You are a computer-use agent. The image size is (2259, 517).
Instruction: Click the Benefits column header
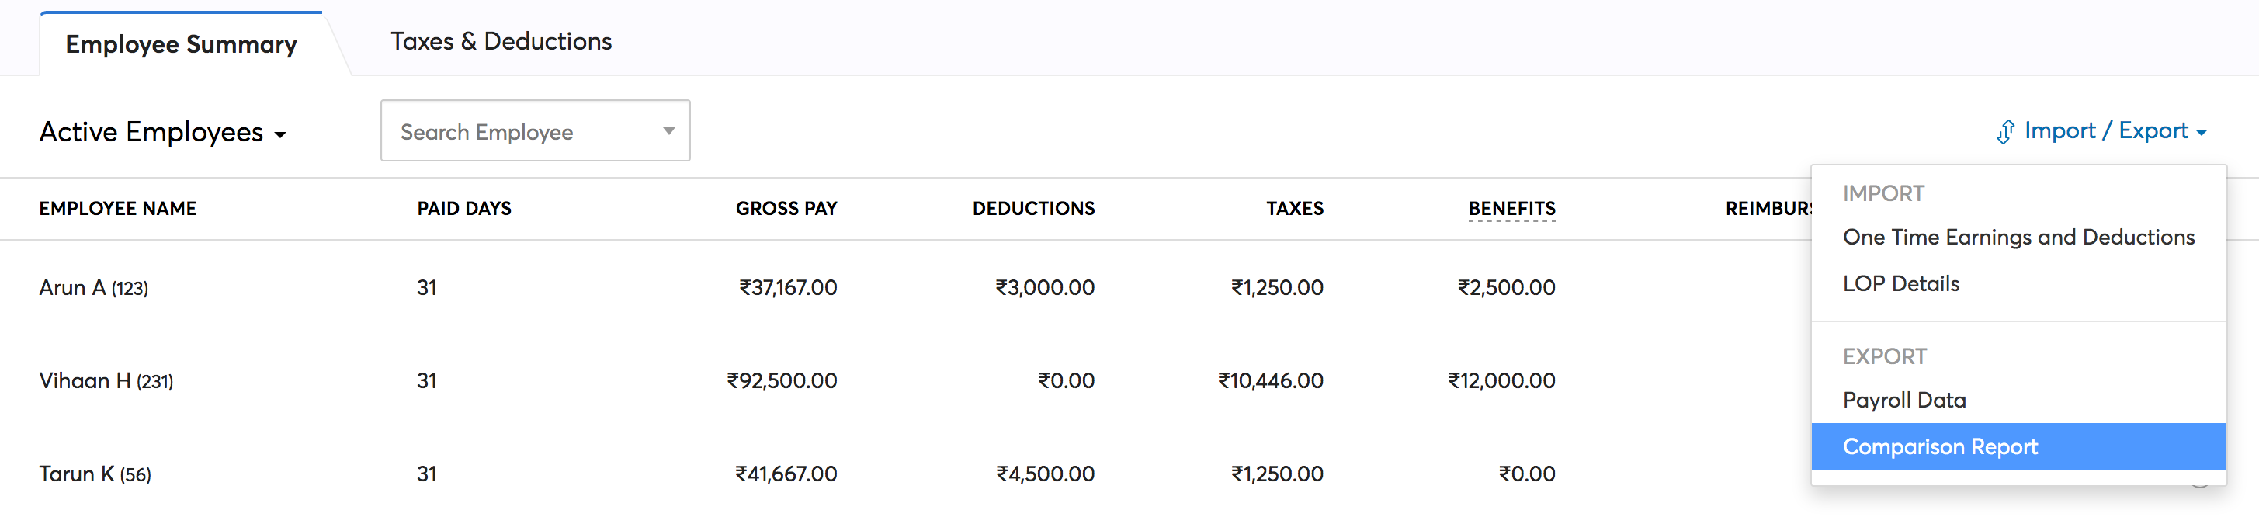[1511, 209]
